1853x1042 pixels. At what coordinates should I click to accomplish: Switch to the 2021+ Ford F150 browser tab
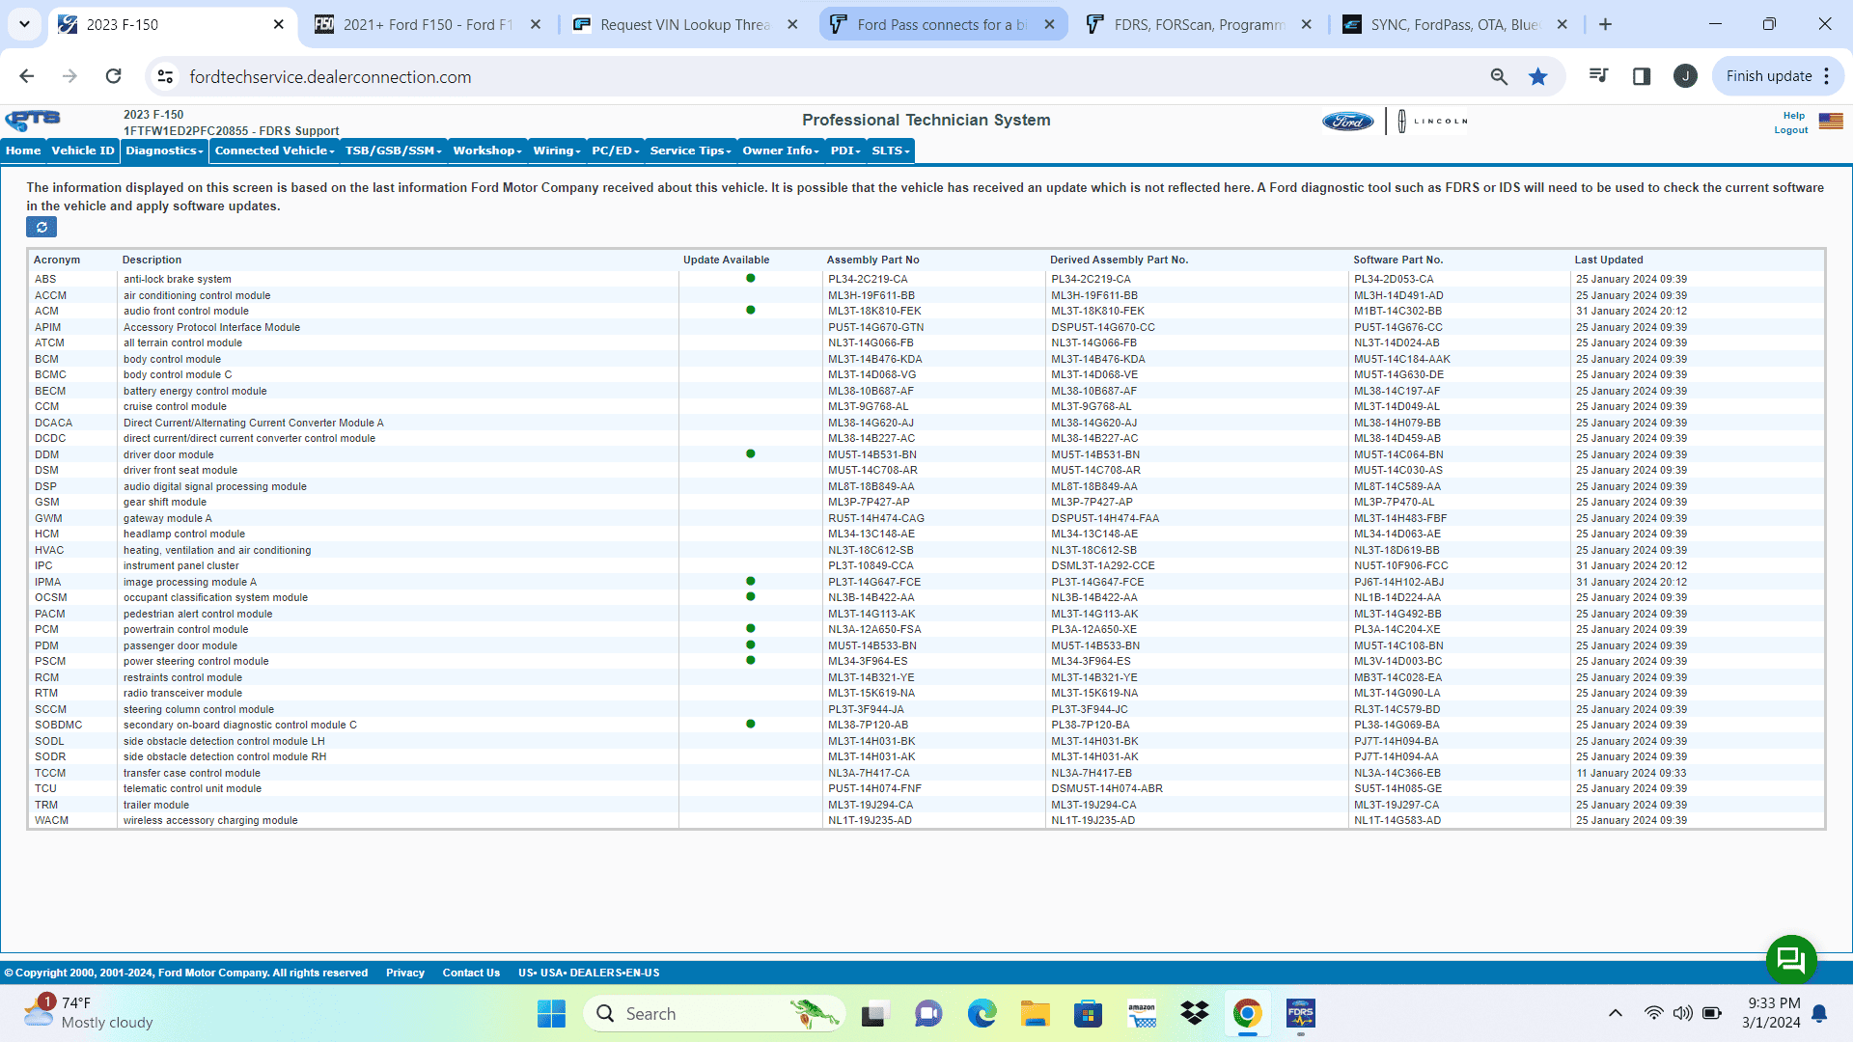pyautogui.click(x=417, y=24)
